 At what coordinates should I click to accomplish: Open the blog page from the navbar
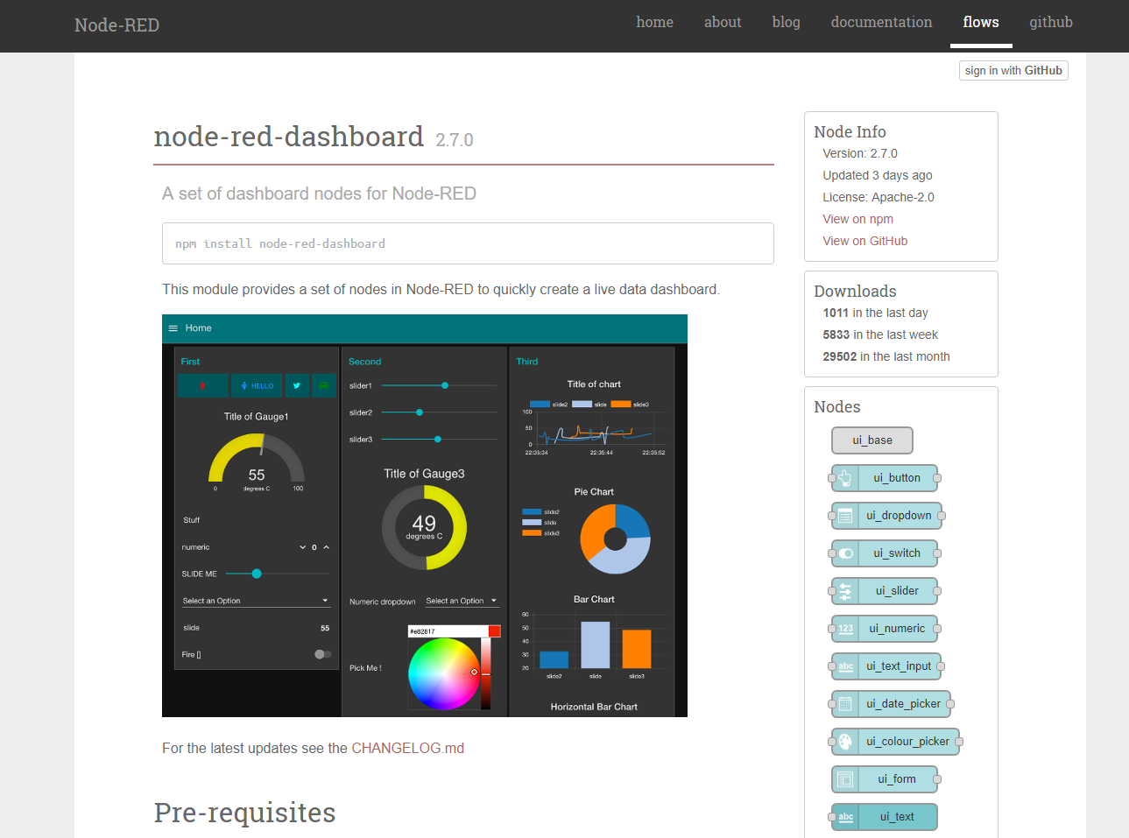786,22
